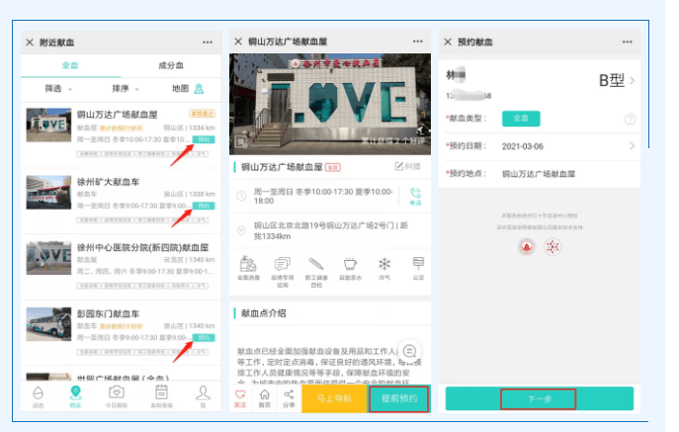
Task: Open the 血检报告 report tab
Action: tap(161, 396)
